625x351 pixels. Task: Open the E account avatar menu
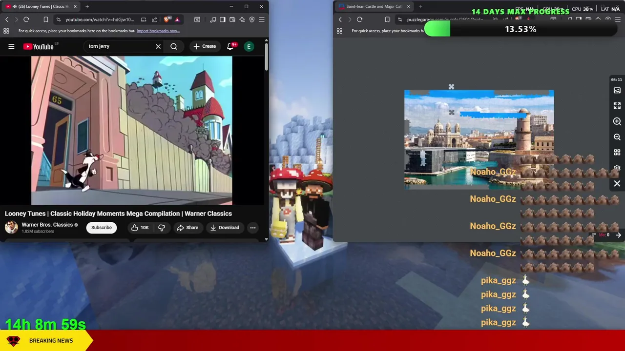tap(249, 46)
